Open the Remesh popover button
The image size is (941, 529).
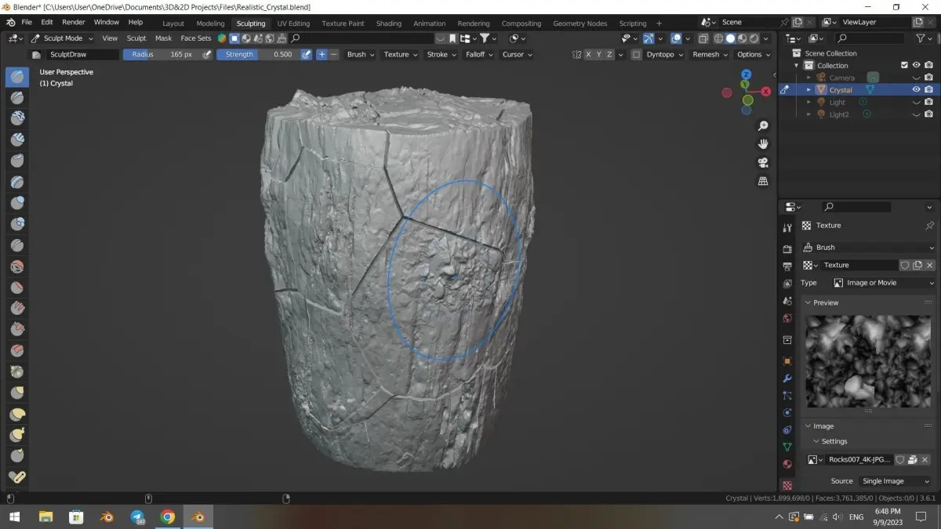(706, 55)
